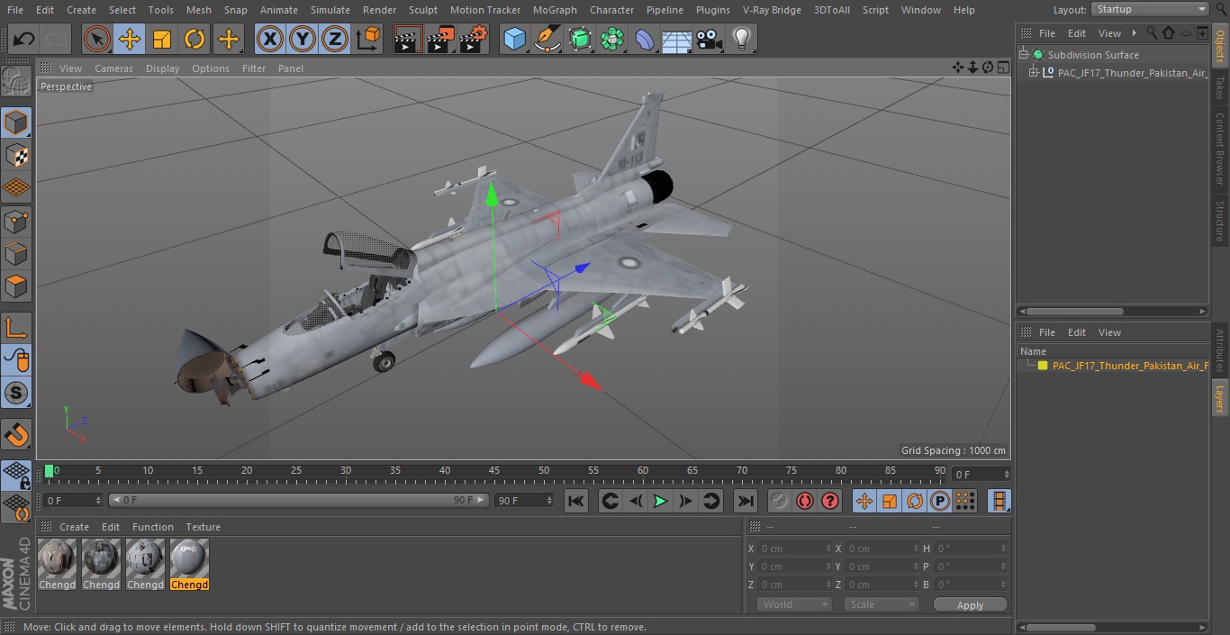Click the yellow layer color swatch
1230x635 pixels.
1043,366
